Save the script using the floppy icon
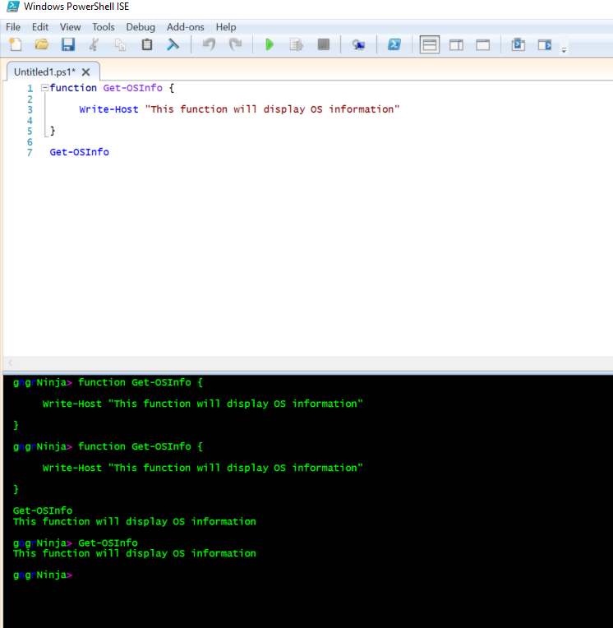613x628 pixels. click(68, 44)
